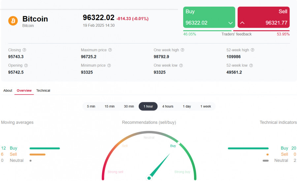Click the One week high value 98792.9
The height and width of the screenshot is (181, 297).
click(x=161, y=57)
